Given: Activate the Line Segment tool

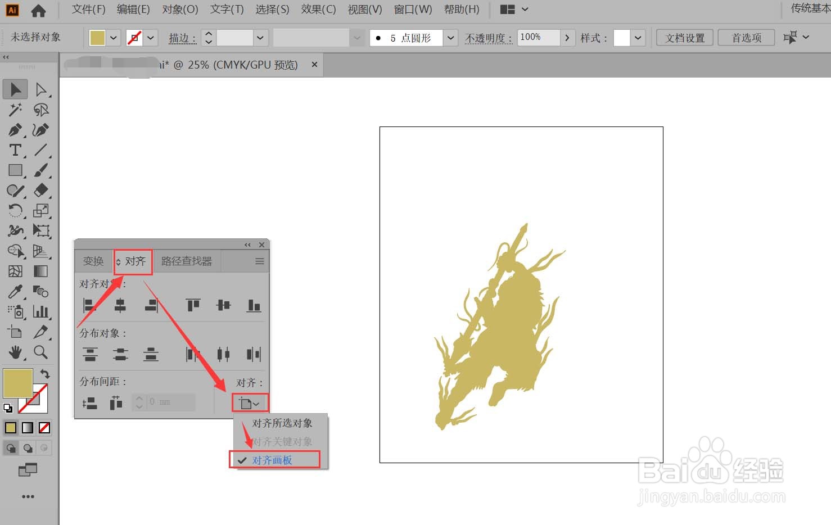Looking at the screenshot, I should point(40,150).
